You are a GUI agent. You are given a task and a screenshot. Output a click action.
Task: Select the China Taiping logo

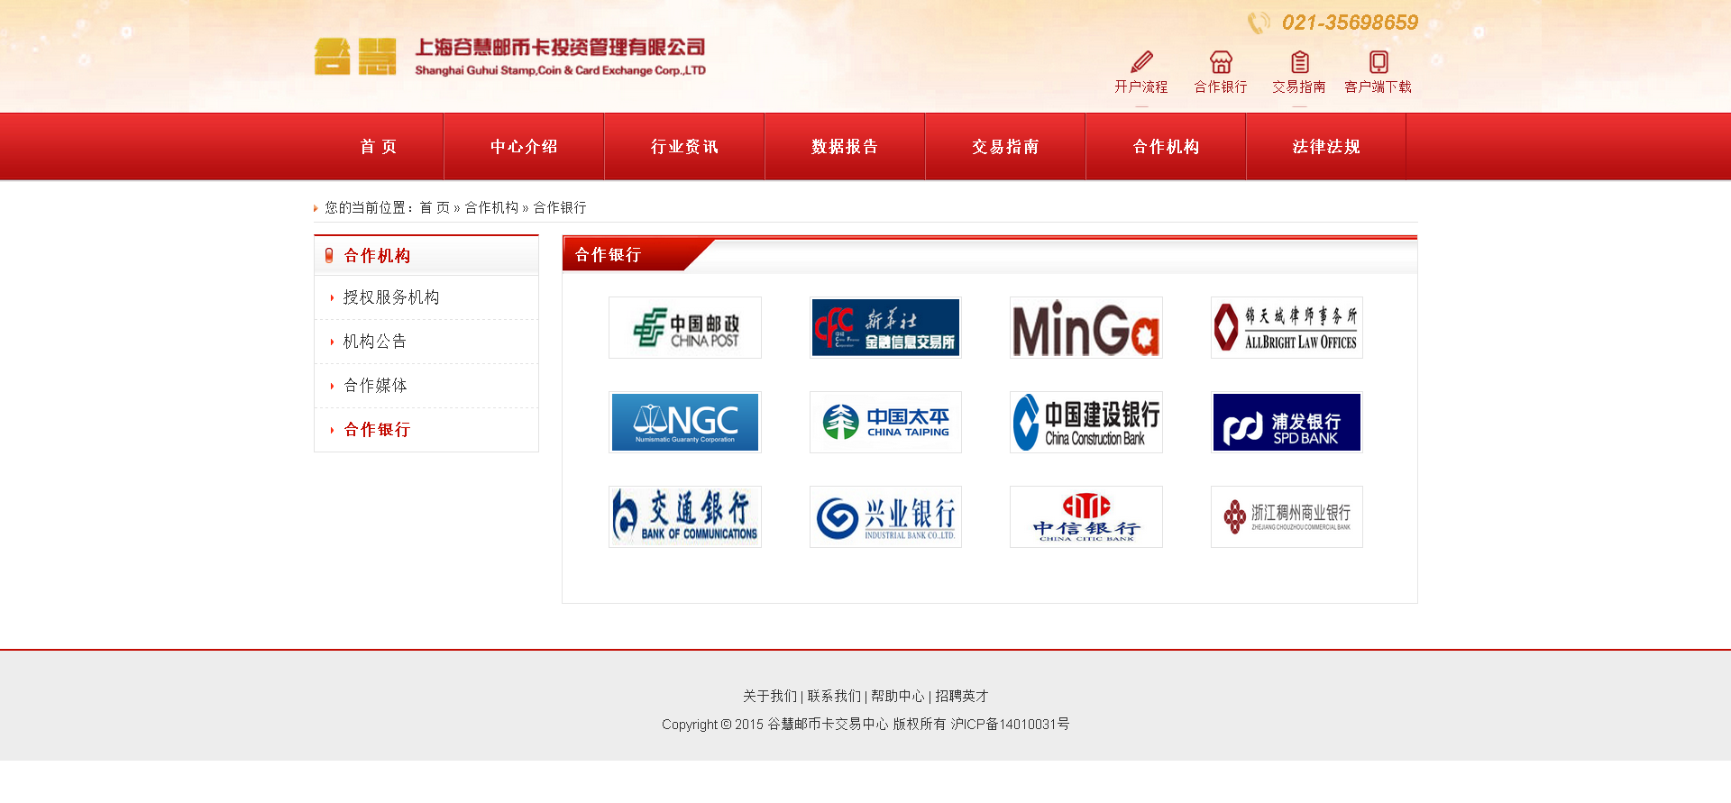pos(885,423)
